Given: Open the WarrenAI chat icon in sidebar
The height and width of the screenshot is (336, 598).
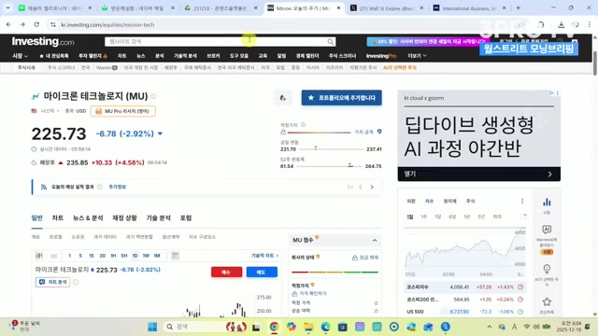Looking at the screenshot, I should coord(547,230).
